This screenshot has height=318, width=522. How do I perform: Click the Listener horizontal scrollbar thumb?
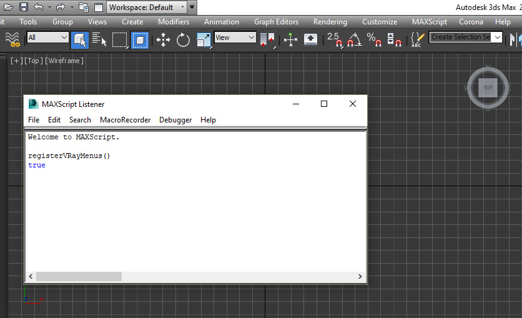79,276
